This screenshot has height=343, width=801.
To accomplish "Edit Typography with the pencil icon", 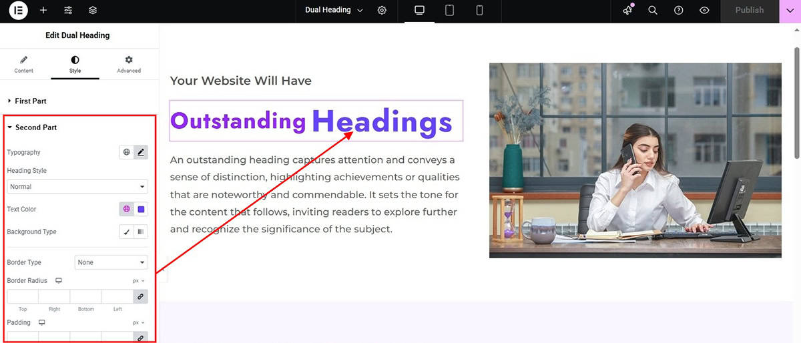I will 141,152.
